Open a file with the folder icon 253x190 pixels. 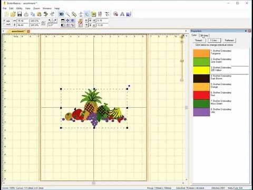point(13,14)
